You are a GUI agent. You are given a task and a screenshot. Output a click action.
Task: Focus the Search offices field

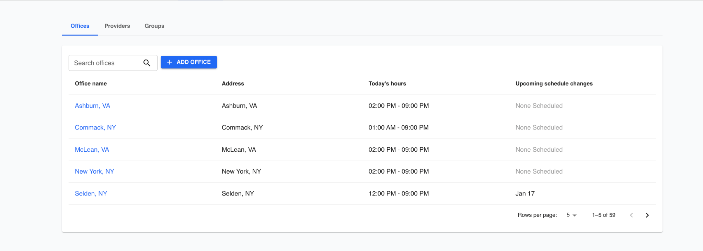105,63
